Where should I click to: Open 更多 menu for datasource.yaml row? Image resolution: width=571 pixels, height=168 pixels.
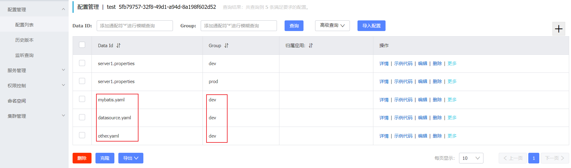452,118
